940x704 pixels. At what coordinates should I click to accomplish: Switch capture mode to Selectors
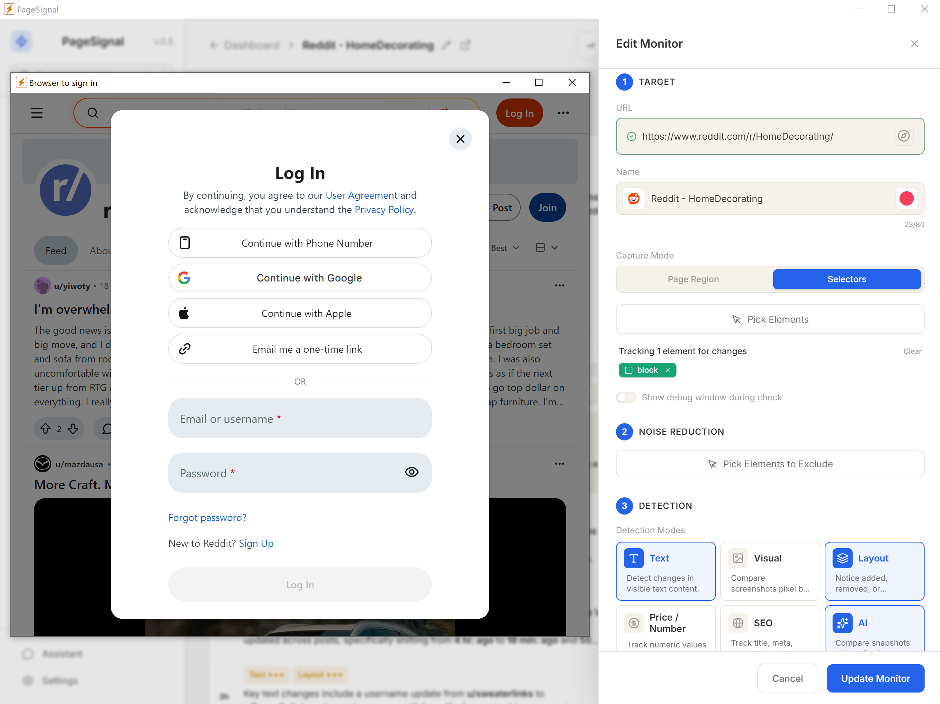tap(847, 279)
